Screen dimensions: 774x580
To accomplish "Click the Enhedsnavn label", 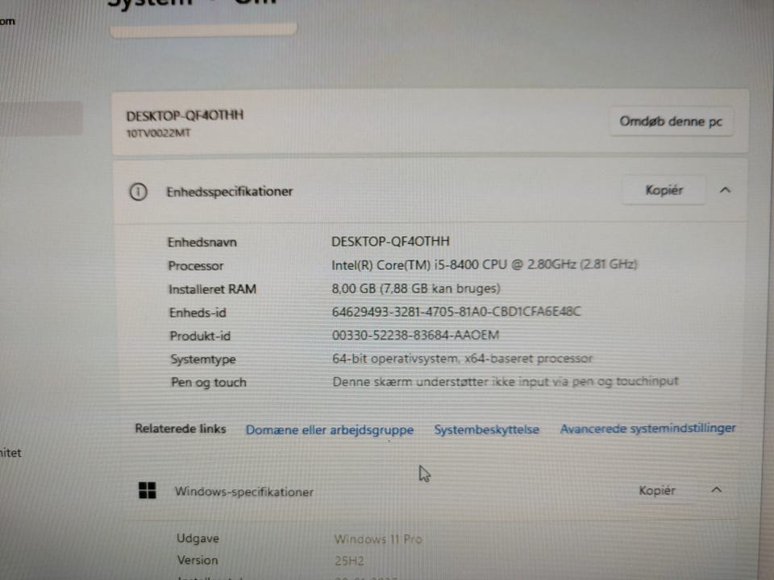I will [202, 242].
